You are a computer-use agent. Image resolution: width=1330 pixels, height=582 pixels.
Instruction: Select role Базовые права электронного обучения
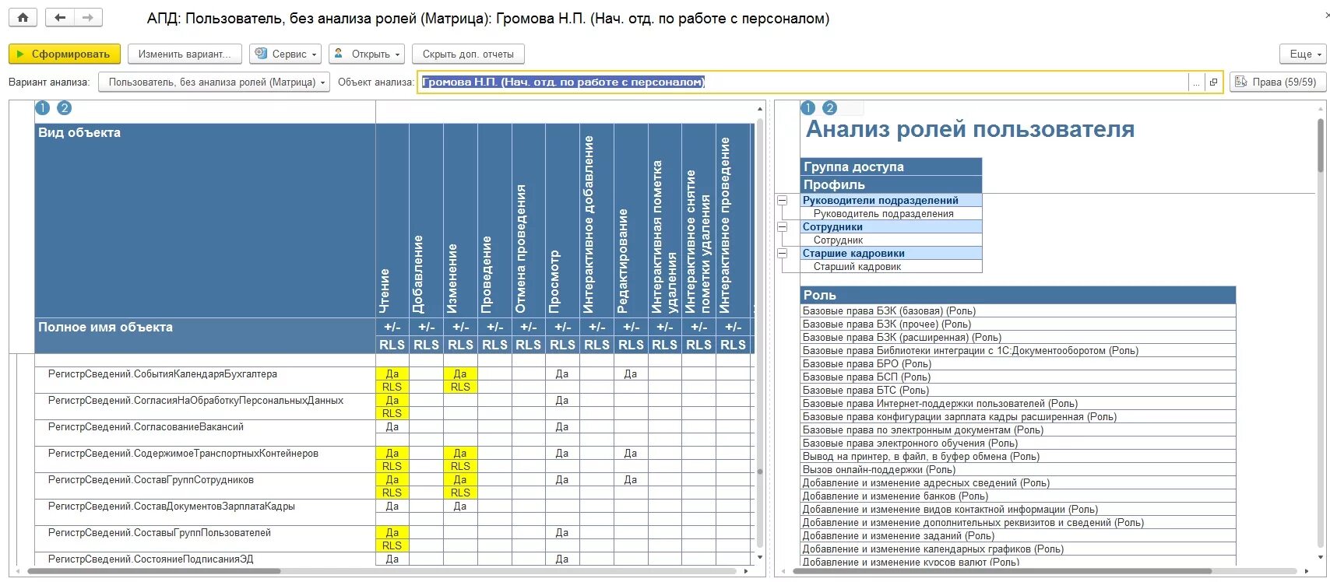(x=1019, y=444)
